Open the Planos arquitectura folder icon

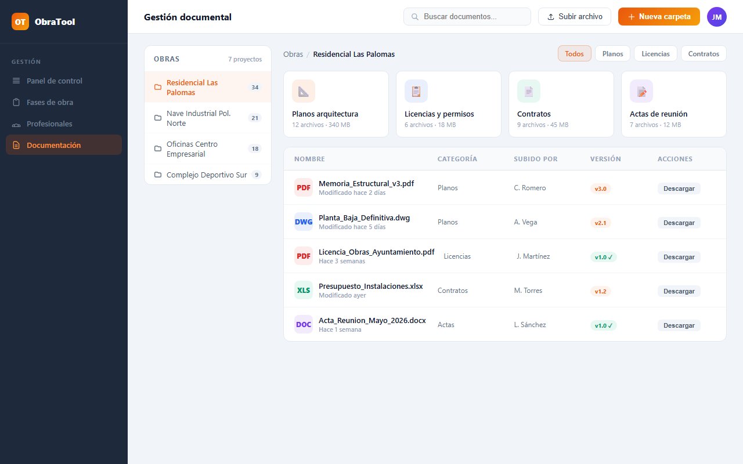pyautogui.click(x=304, y=91)
